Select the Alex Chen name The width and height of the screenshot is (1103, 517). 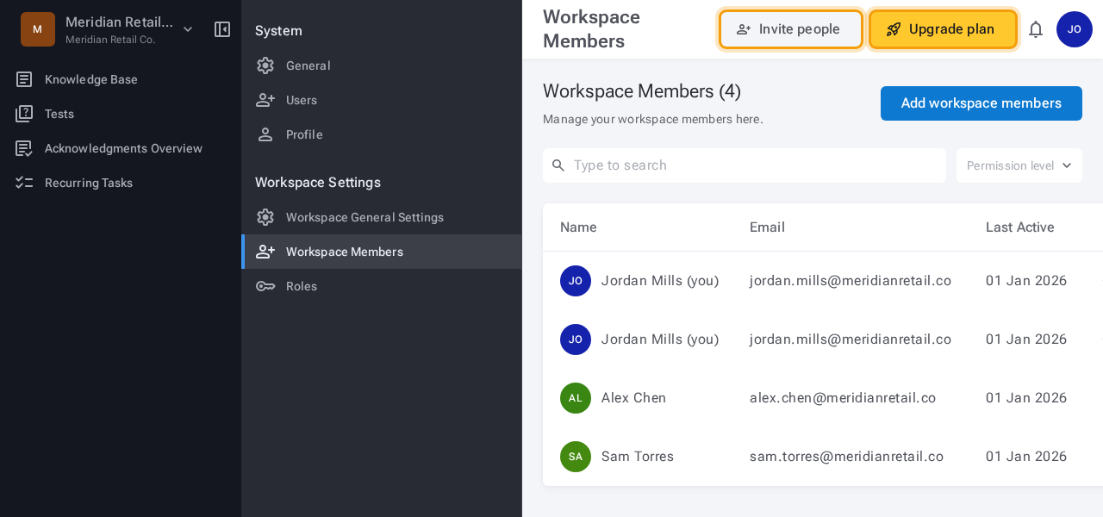(633, 398)
